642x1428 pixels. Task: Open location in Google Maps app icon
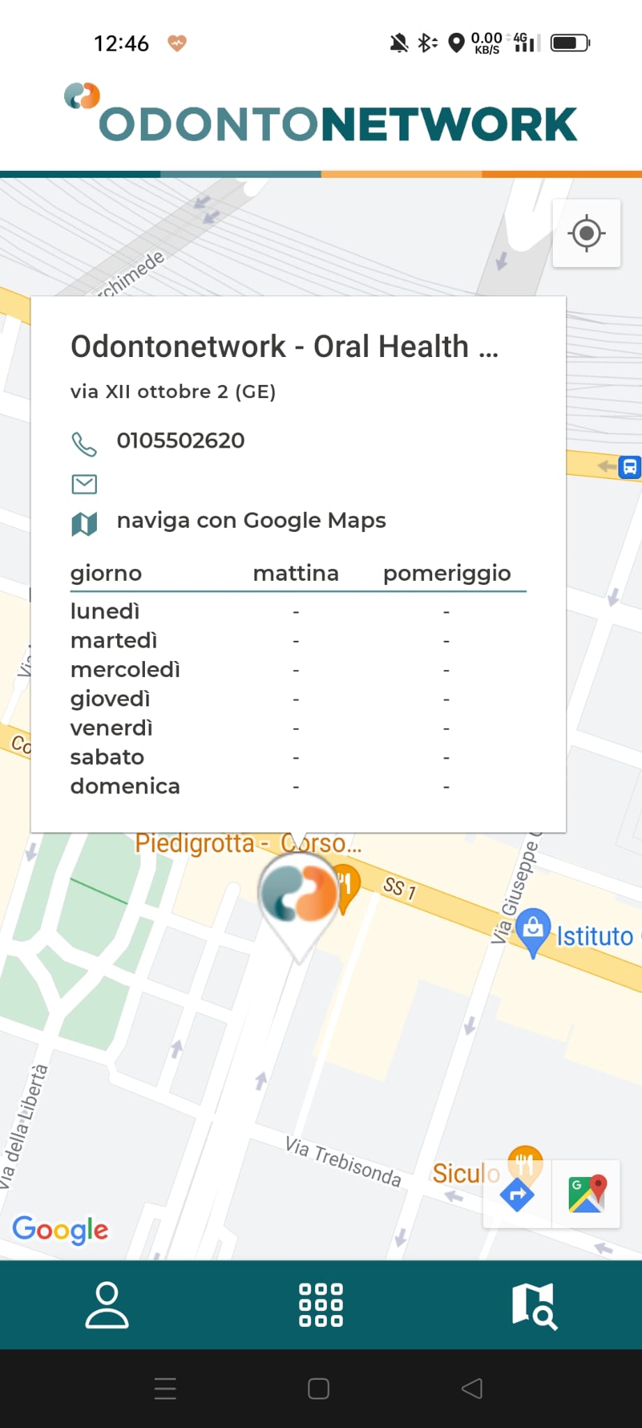click(x=587, y=1194)
